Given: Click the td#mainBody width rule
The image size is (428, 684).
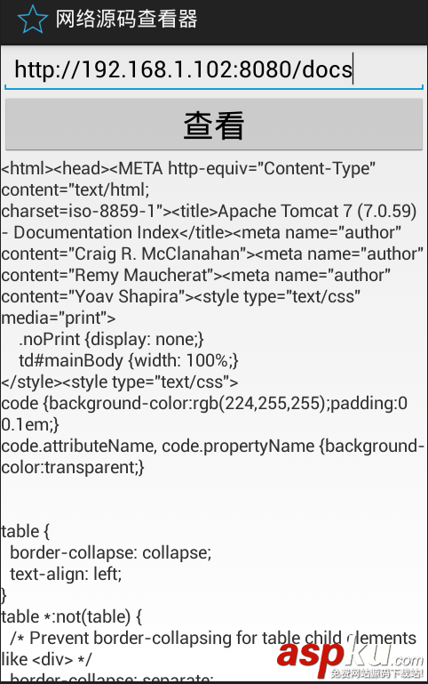Looking at the screenshot, I should coord(129,361).
